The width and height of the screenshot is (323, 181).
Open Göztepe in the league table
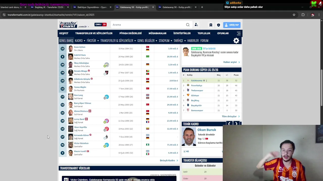pos(195,96)
